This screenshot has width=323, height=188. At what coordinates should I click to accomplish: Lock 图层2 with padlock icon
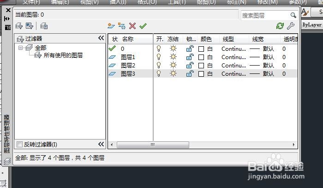point(190,65)
